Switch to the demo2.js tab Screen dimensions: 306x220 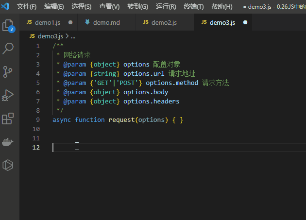165,22
